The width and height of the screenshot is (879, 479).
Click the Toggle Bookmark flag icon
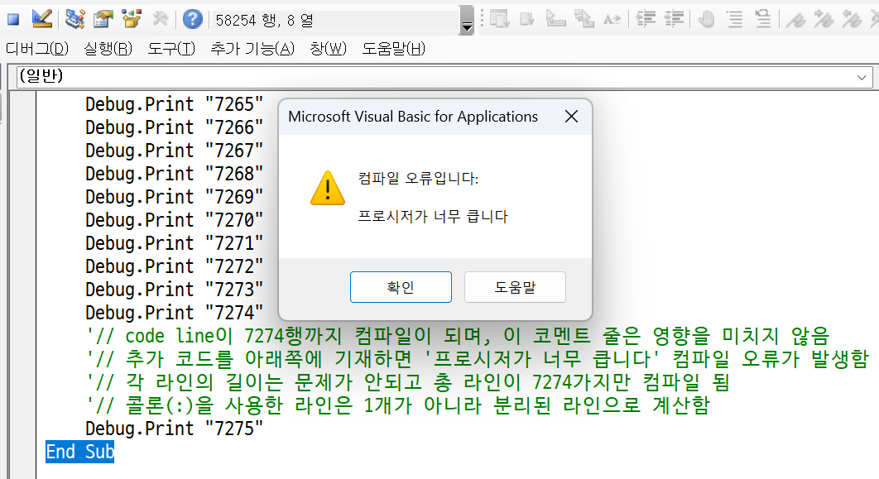point(795,20)
